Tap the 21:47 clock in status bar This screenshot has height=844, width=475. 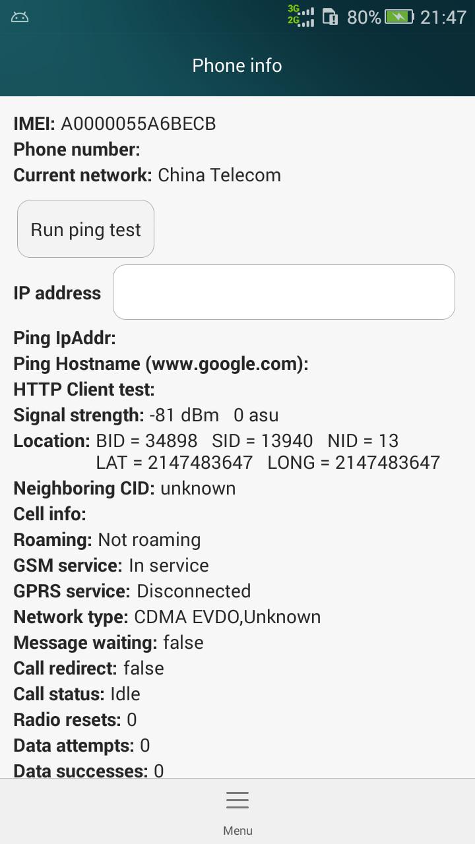pos(443,17)
